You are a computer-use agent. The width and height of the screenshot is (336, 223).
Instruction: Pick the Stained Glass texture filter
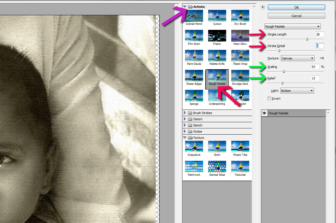click(217, 166)
